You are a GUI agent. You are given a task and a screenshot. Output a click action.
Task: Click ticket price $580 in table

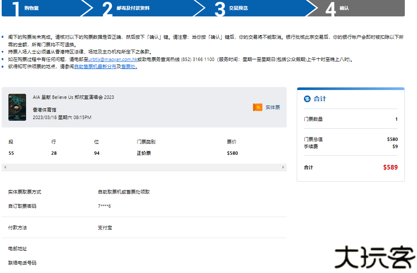[232, 153]
